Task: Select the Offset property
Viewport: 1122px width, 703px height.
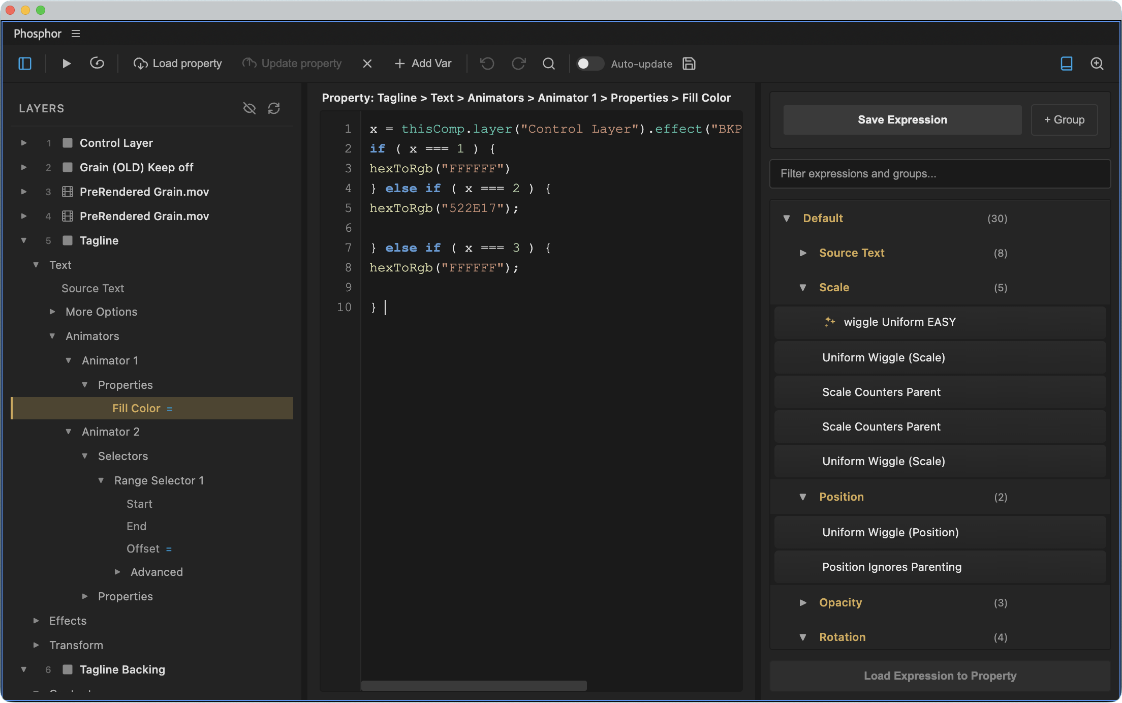Action: coord(143,548)
